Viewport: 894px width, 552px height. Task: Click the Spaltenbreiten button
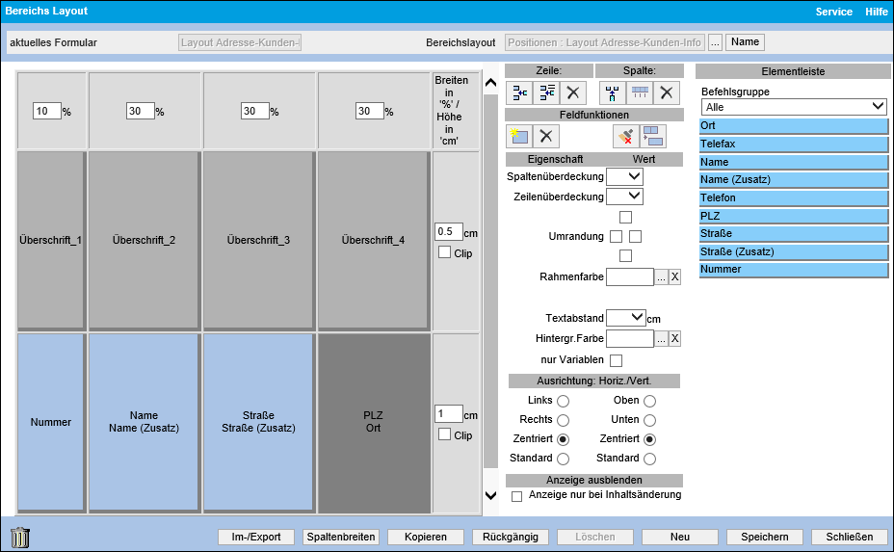341,537
